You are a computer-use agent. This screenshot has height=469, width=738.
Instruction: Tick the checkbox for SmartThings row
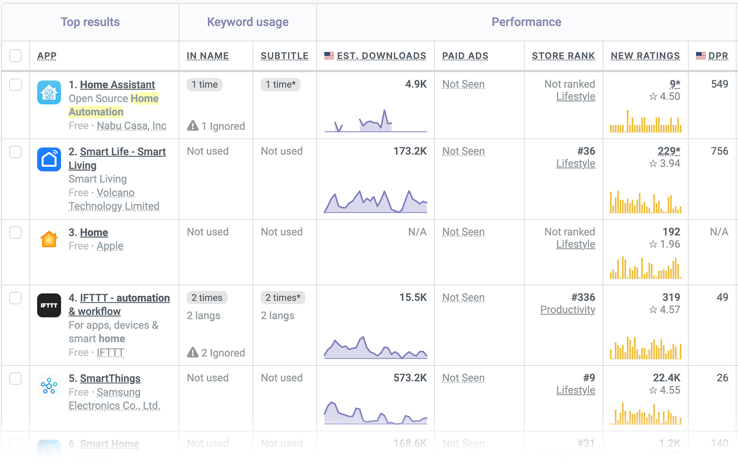(x=16, y=378)
